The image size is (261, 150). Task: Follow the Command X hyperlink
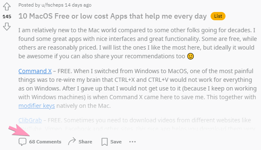coord(35,71)
